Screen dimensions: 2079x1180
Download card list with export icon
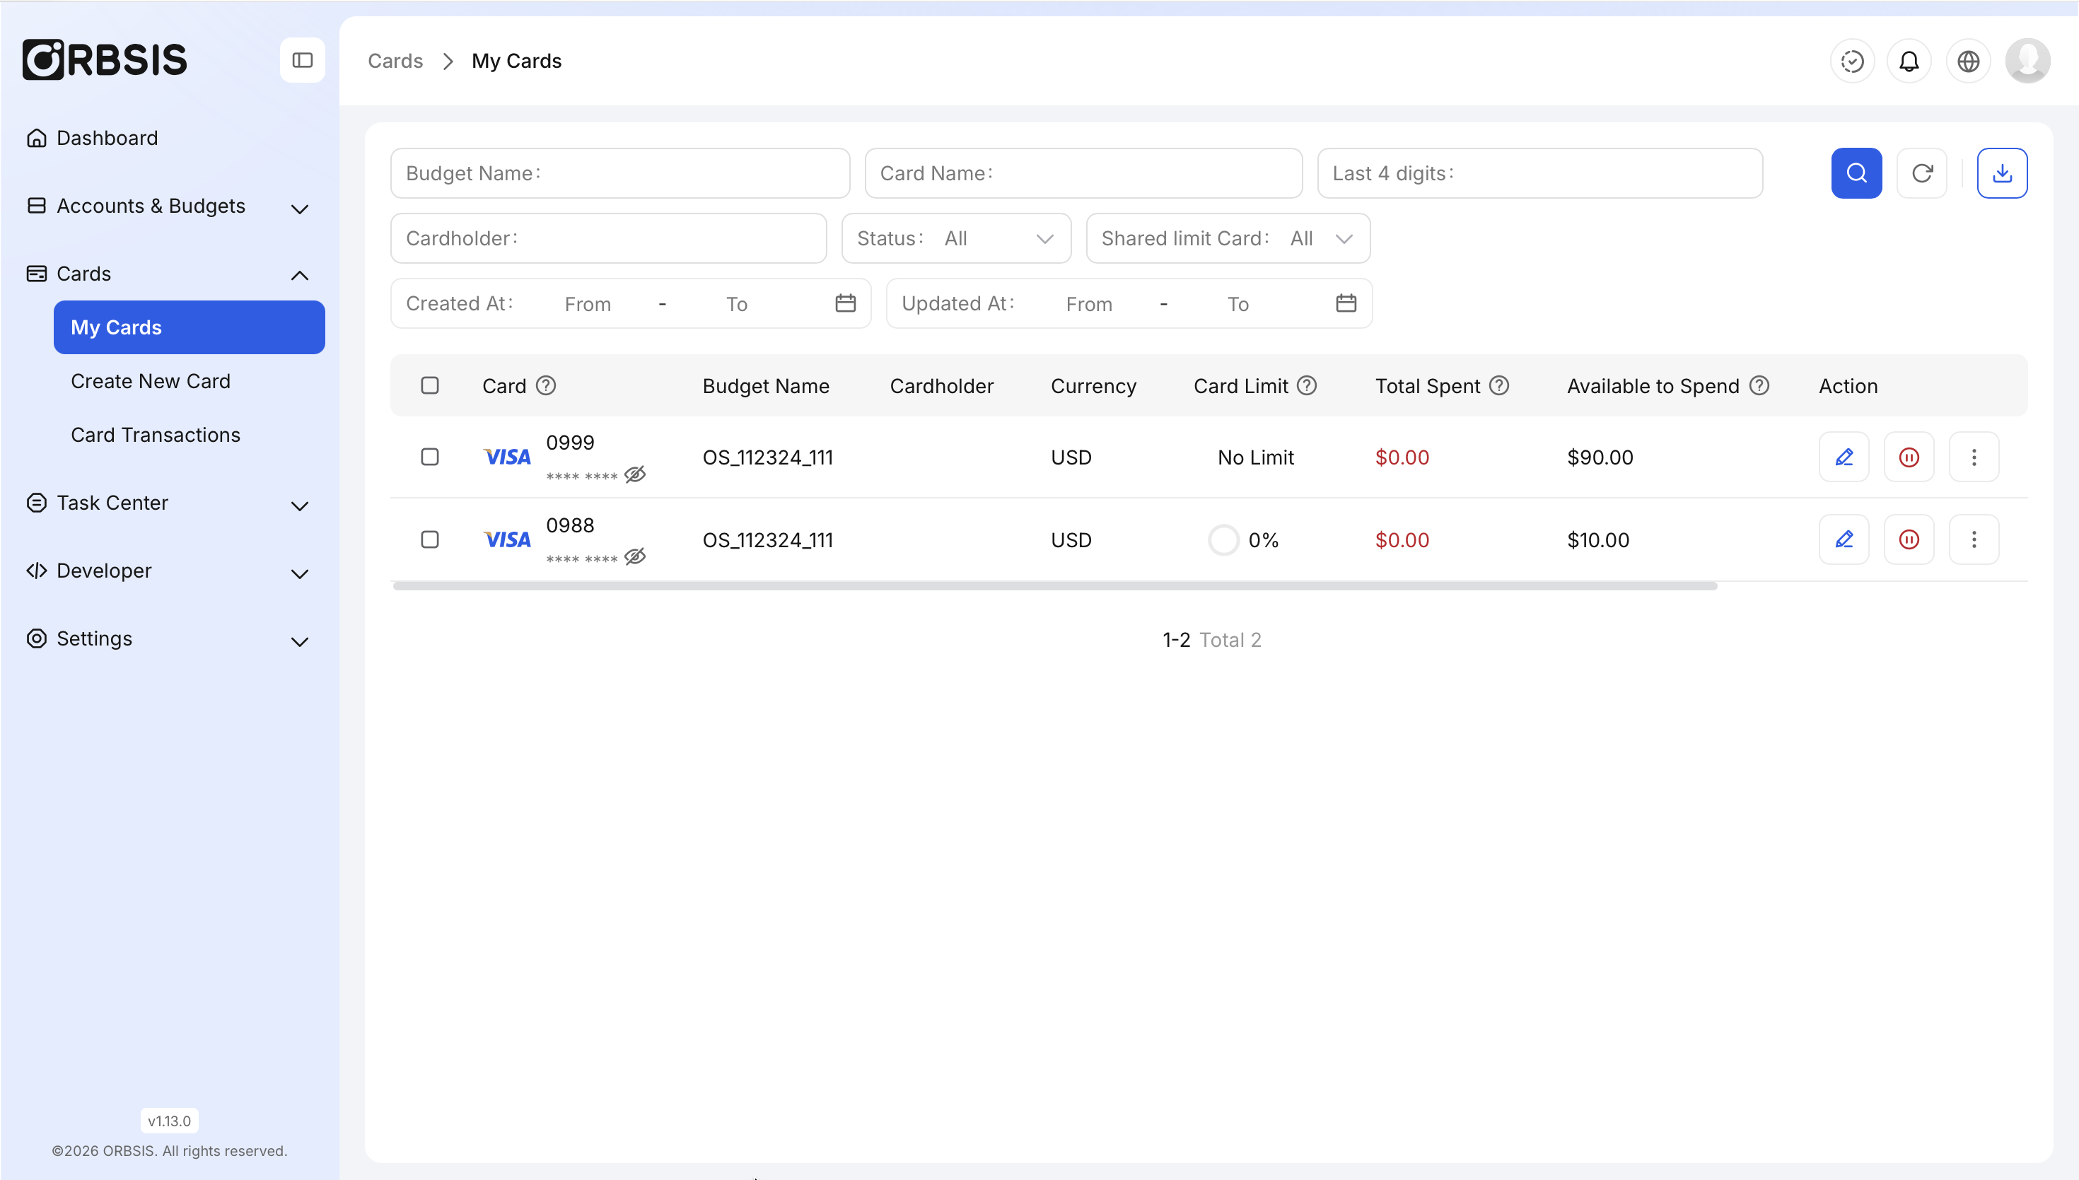pyautogui.click(x=2002, y=173)
